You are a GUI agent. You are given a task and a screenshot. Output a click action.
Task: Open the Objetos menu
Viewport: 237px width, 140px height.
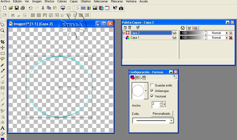point(86,2)
